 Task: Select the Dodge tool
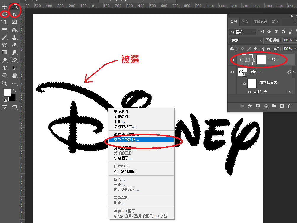click(x=4, y=60)
